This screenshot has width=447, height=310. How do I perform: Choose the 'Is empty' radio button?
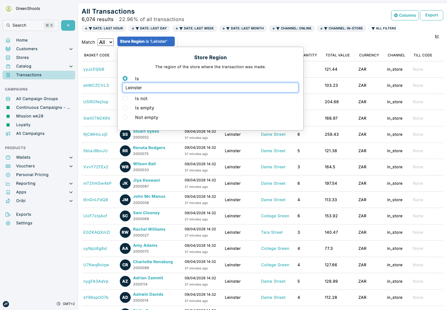tap(125, 108)
